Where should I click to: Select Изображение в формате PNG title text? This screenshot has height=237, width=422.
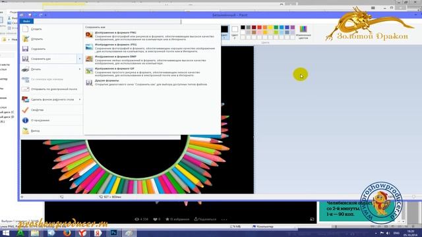pos(115,33)
